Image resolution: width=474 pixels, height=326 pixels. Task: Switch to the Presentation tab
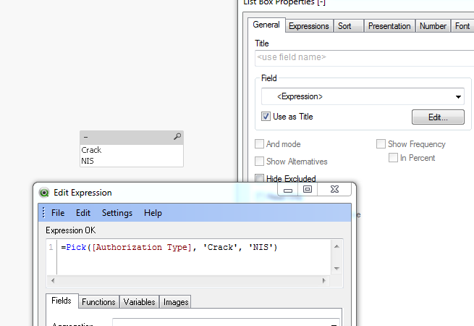[389, 26]
